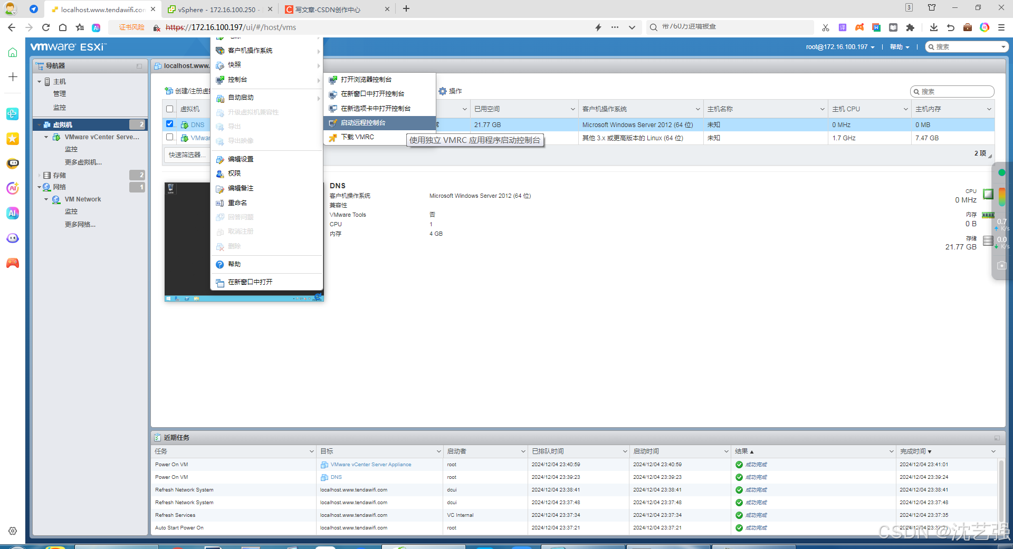This screenshot has width=1013, height=549.
Task: Click the 重命名 icon
Action: click(220, 203)
